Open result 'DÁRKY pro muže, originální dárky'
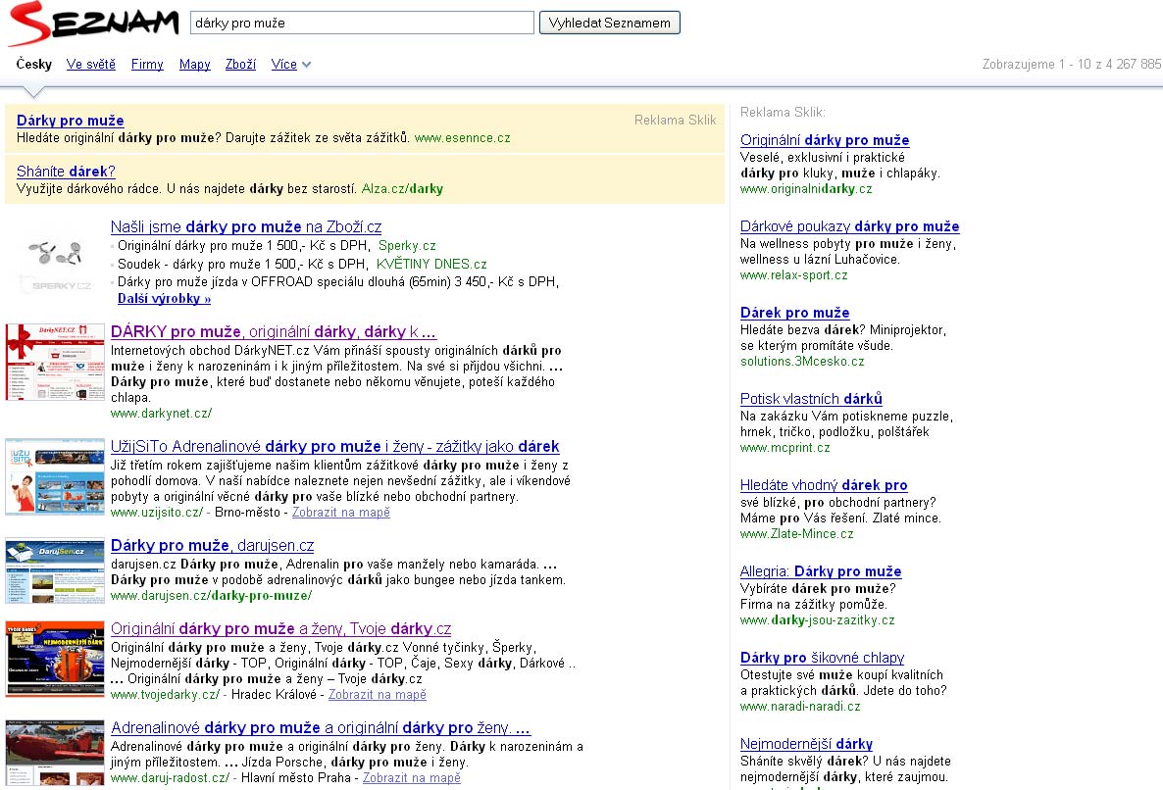The image size is (1163, 790). click(x=273, y=331)
